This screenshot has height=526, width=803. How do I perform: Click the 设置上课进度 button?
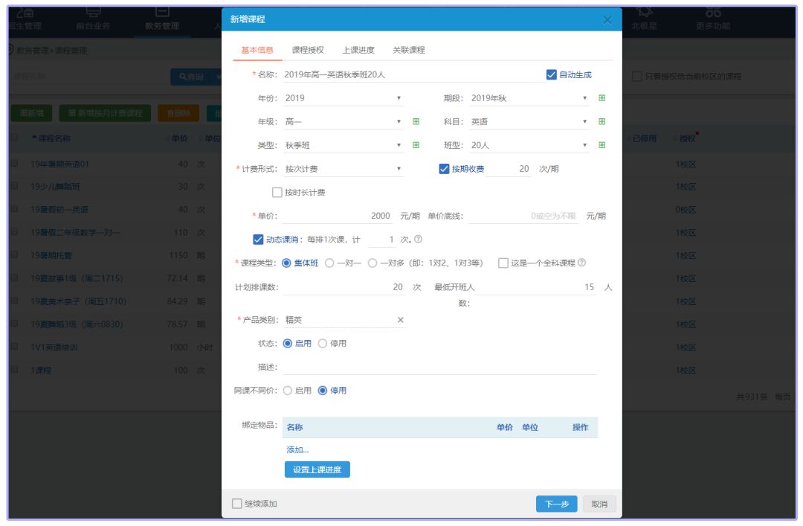tap(317, 469)
